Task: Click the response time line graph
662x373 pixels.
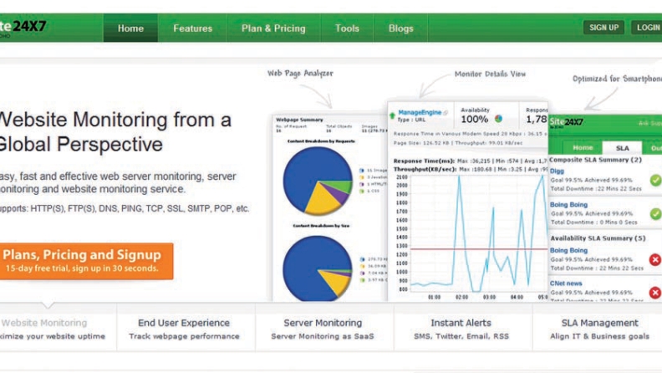Action: point(478,233)
